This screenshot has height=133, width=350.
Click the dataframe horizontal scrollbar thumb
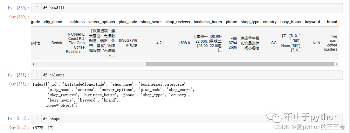240,64
